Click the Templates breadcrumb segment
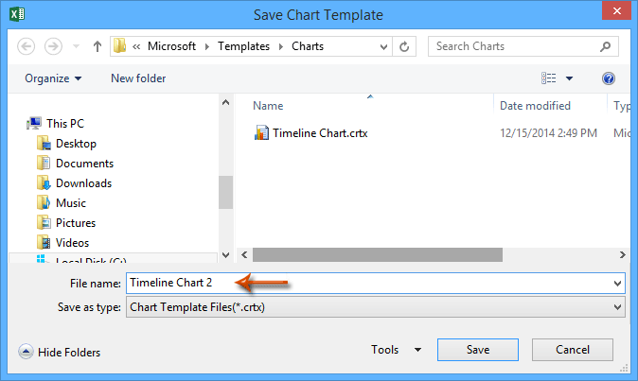638x381 pixels. tap(244, 46)
